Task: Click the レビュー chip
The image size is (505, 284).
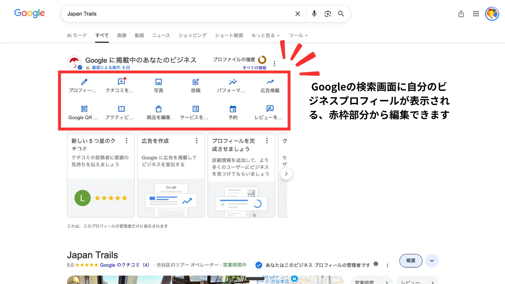Action: (x=418, y=281)
